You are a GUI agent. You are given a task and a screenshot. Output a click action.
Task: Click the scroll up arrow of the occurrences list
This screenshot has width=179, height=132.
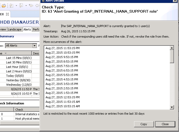point(172,48)
